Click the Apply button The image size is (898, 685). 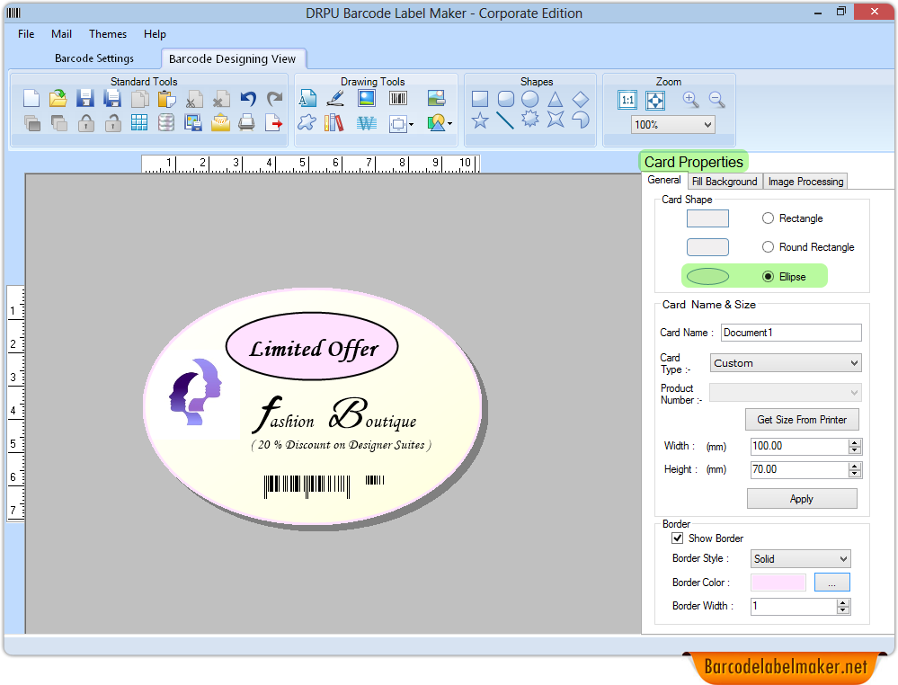(802, 499)
